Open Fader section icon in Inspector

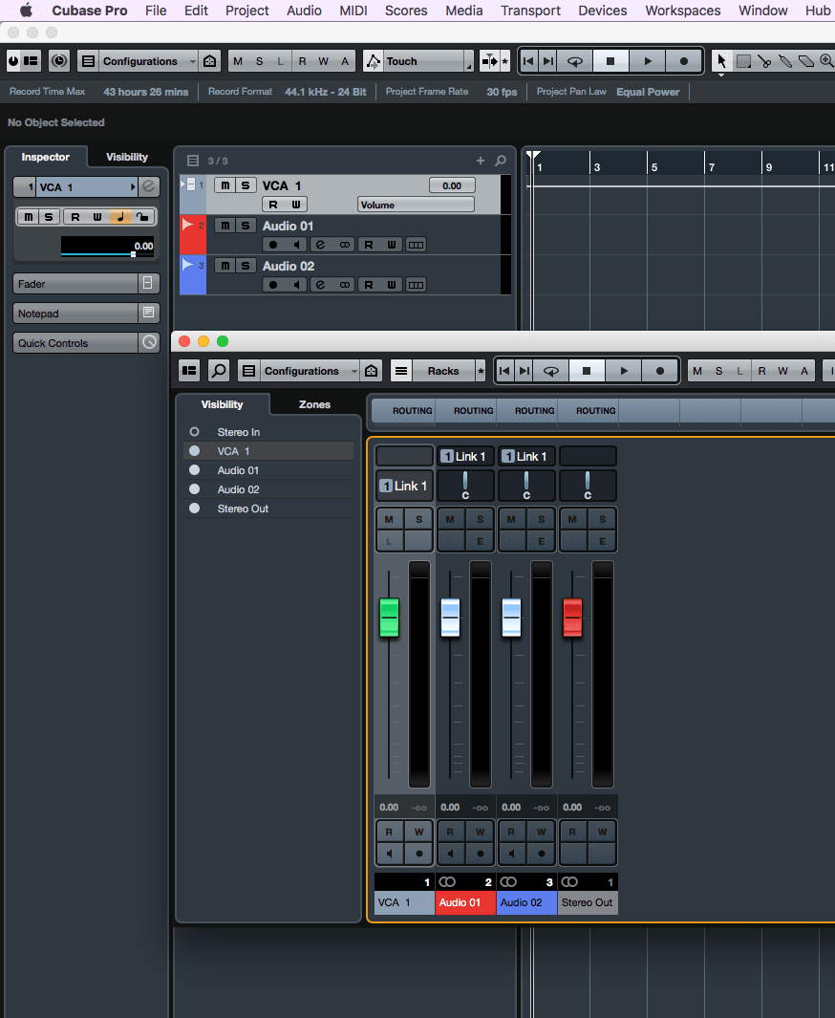pyautogui.click(x=148, y=283)
